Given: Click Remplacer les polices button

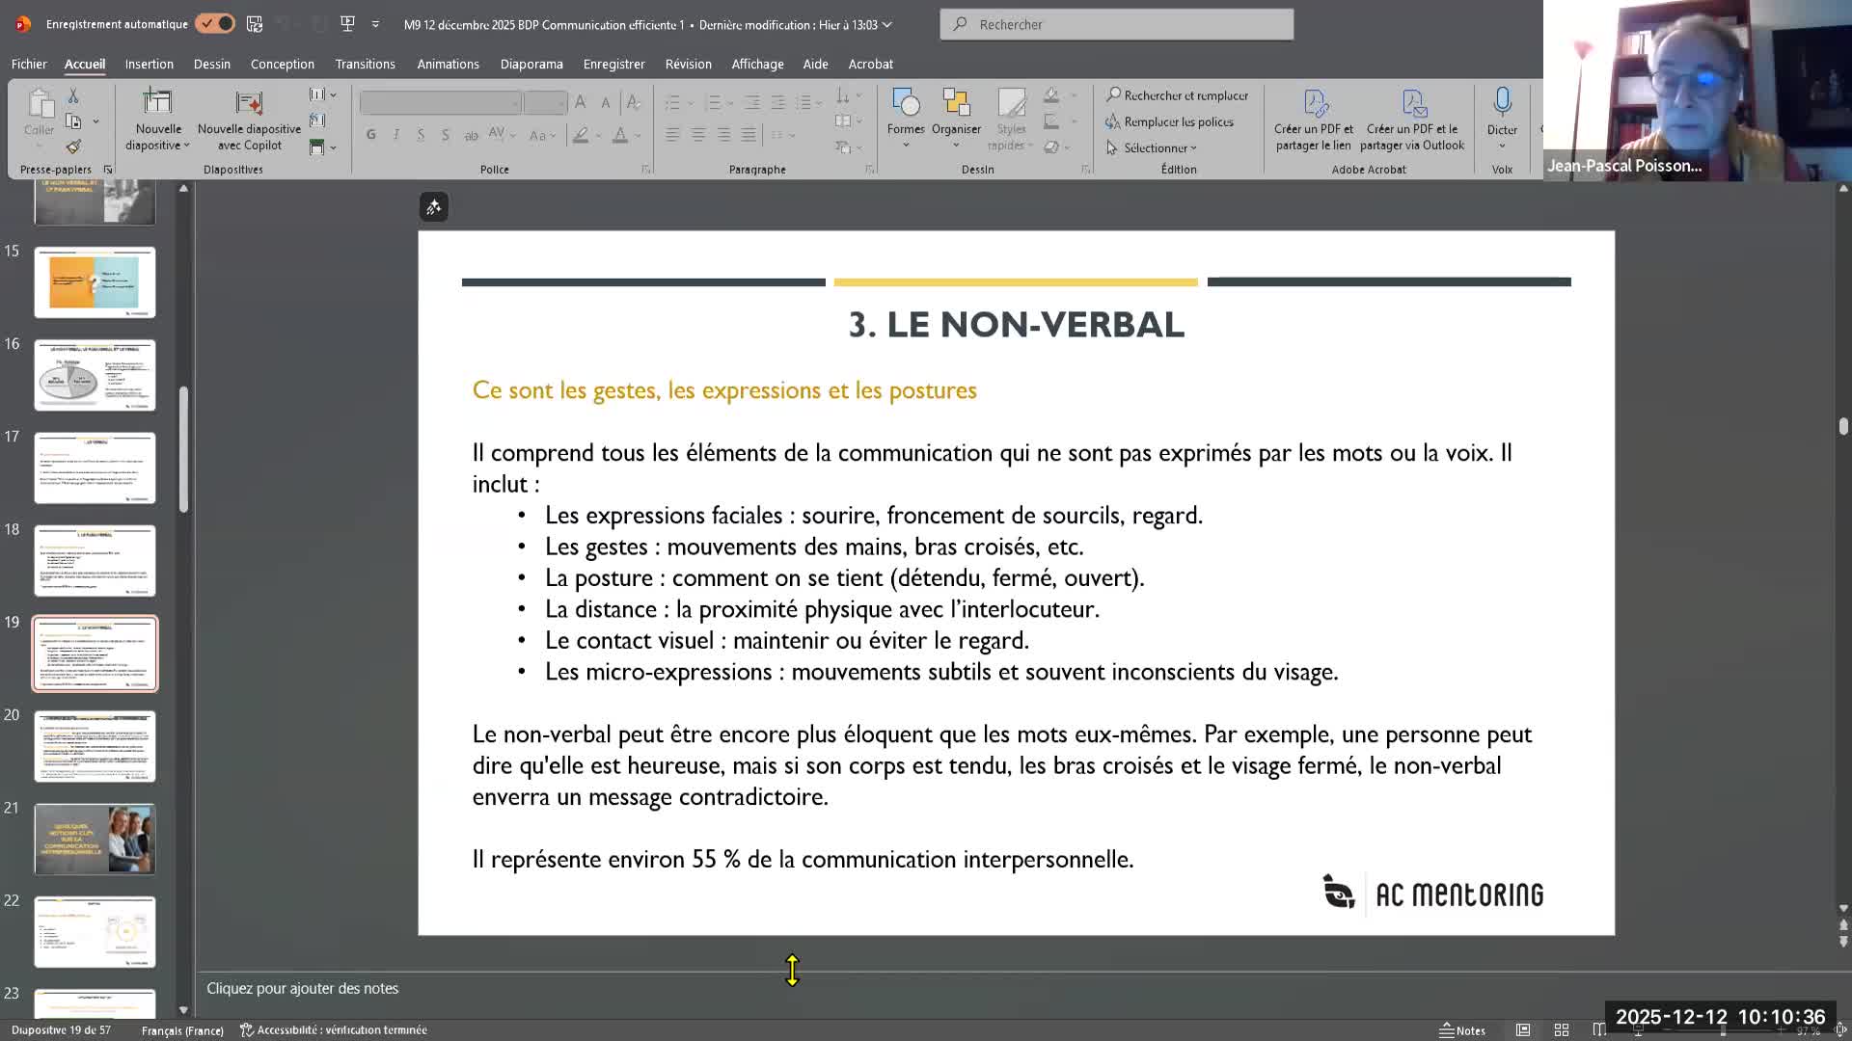Looking at the screenshot, I should pyautogui.click(x=1169, y=121).
